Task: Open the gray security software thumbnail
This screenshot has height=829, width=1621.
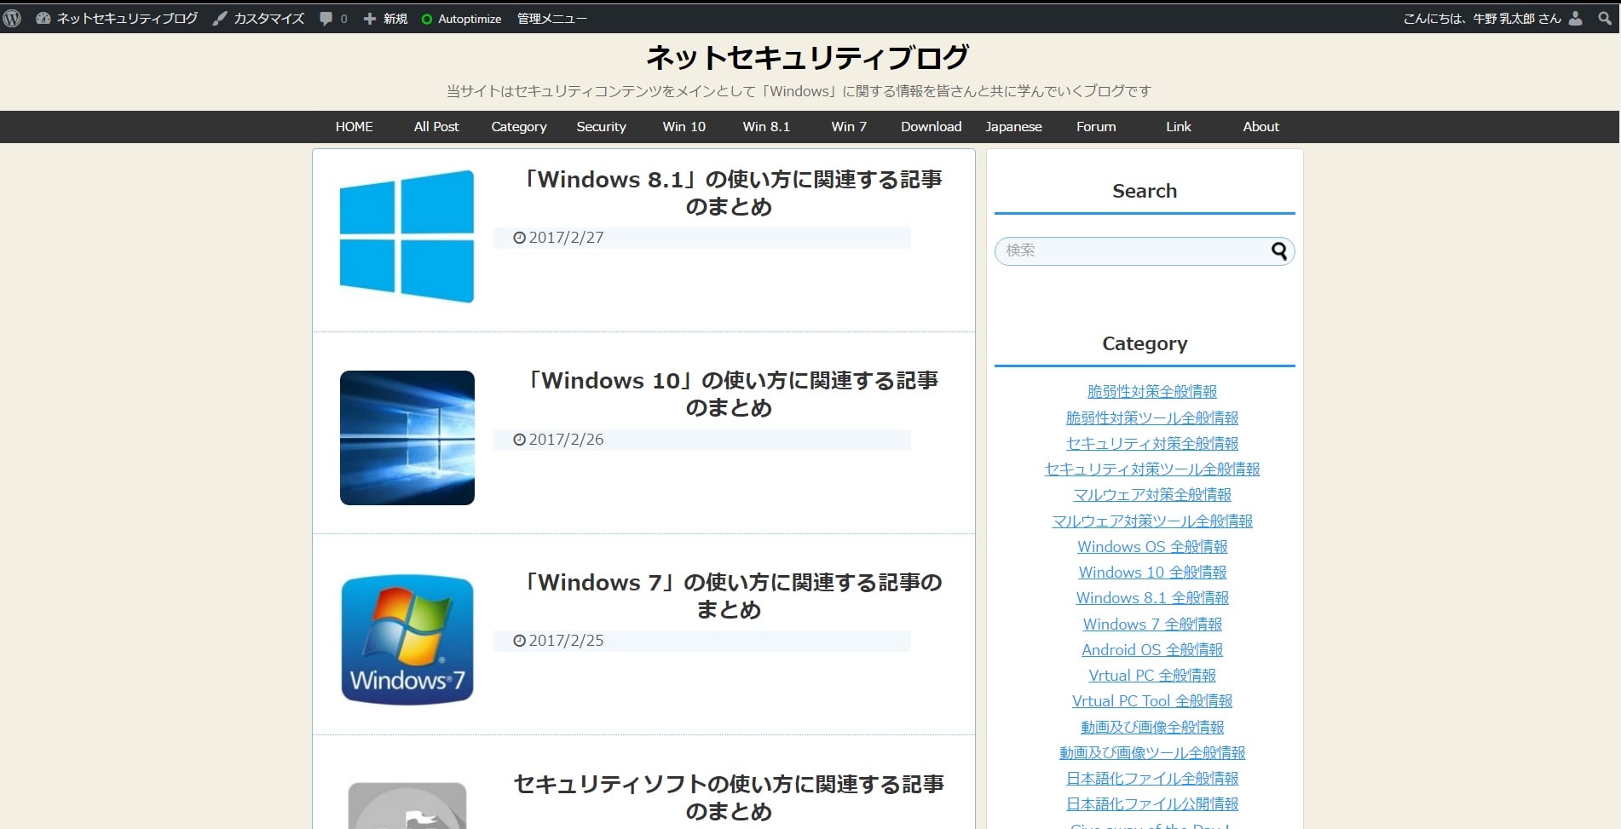Action: point(407,804)
